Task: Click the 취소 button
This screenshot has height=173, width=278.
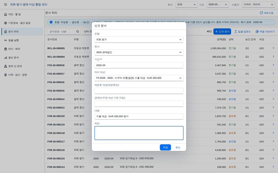Action: click(x=178, y=148)
